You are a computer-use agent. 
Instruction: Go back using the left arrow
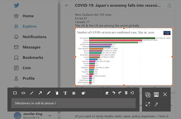pos(67,5)
